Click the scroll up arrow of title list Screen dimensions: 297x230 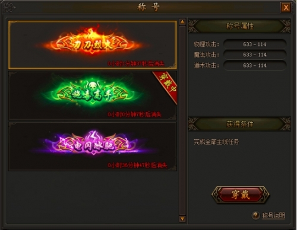tap(182, 22)
